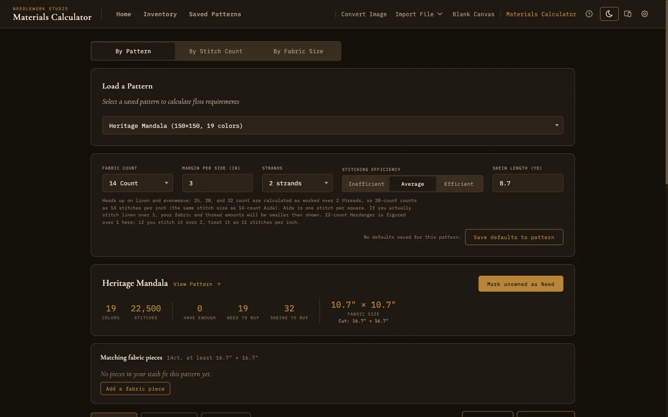The image size is (668, 417).
Task: Click the Heritage Mandala heading
Action: [x=135, y=283]
